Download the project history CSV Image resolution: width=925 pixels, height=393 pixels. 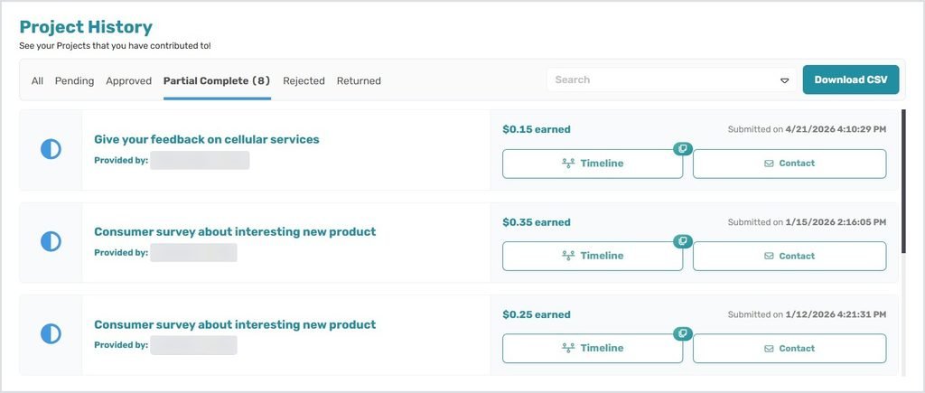(x=851, y=80)
